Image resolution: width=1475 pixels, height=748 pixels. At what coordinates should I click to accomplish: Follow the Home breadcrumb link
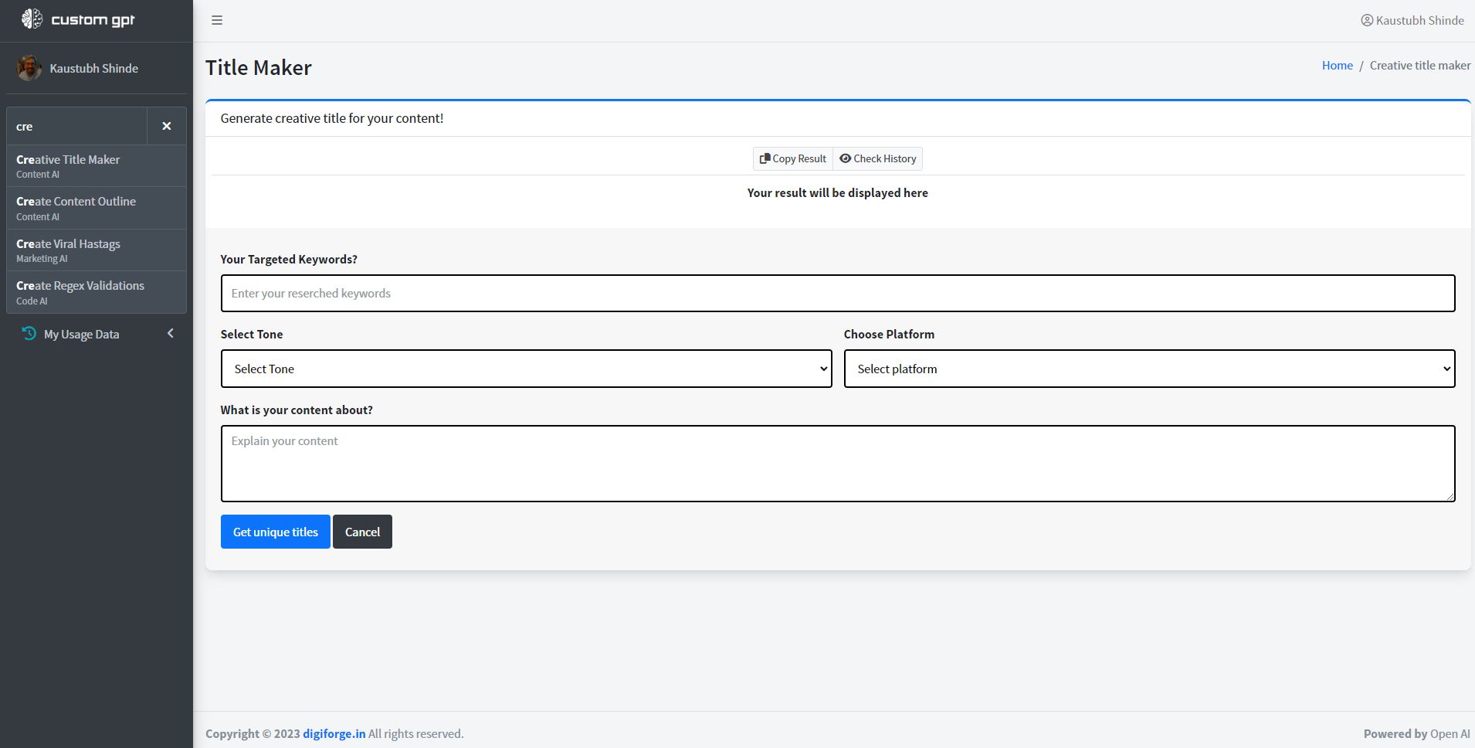click(1337, 66)
